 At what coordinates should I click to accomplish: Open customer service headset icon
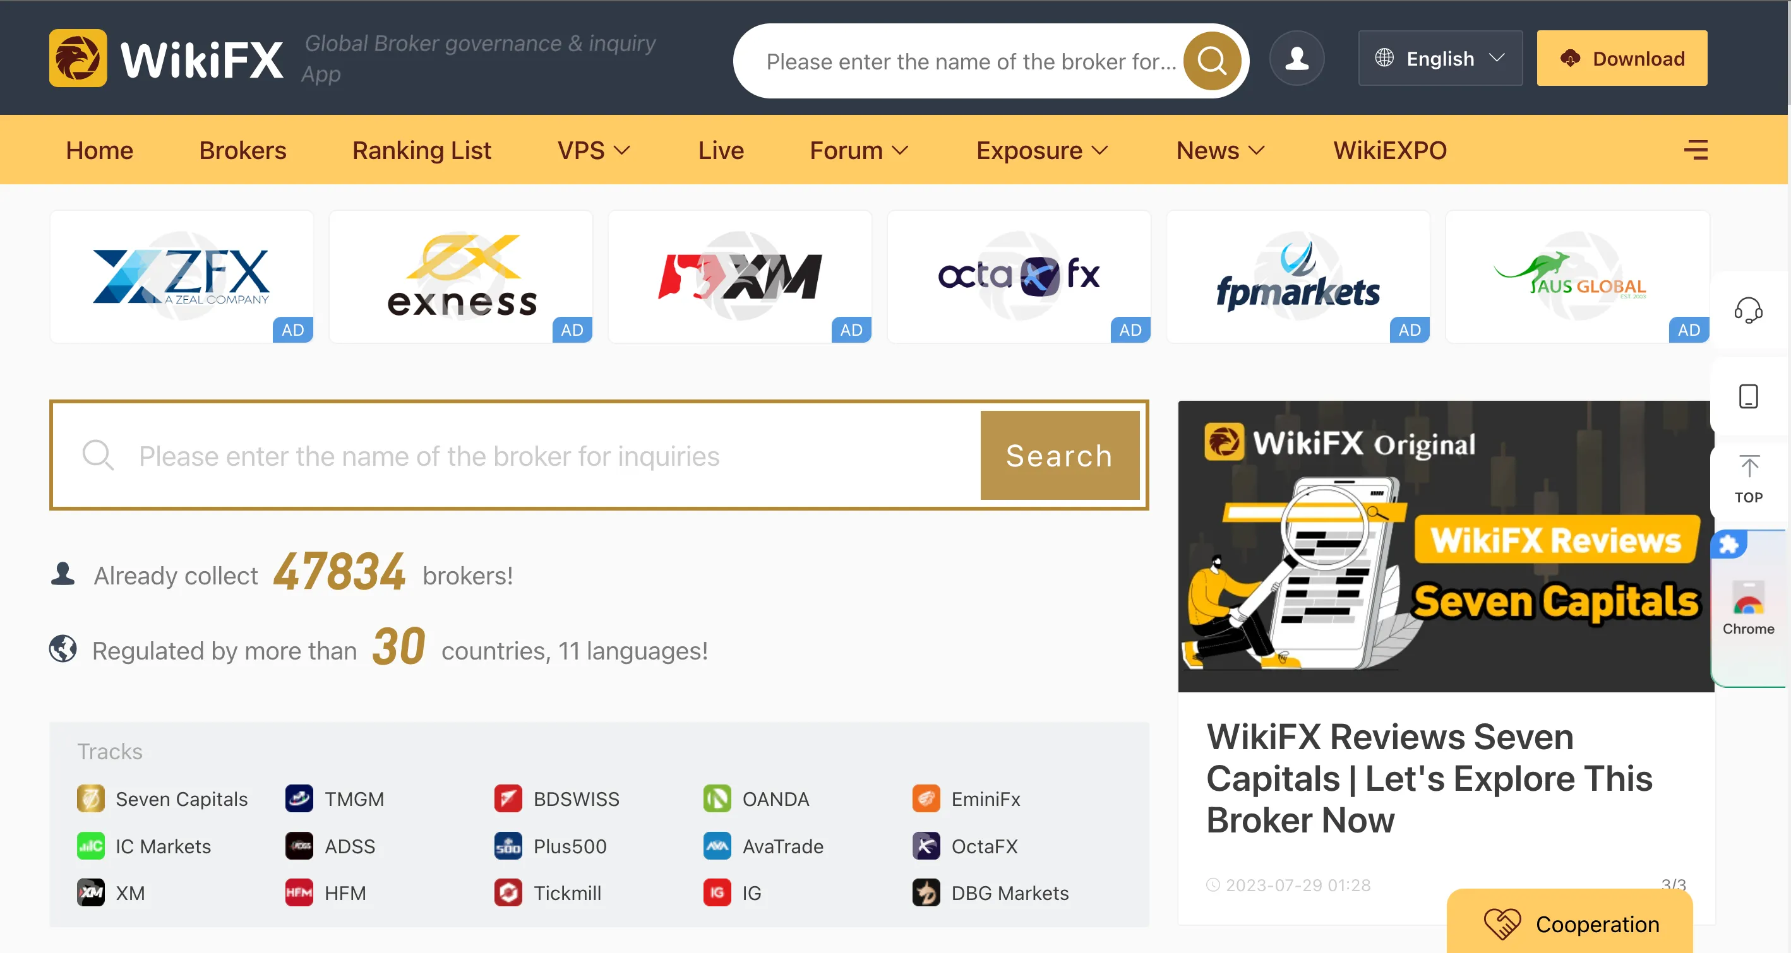1748,310
